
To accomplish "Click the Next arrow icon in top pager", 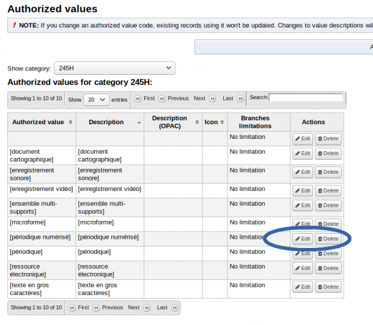I will (x=212, y=99).
